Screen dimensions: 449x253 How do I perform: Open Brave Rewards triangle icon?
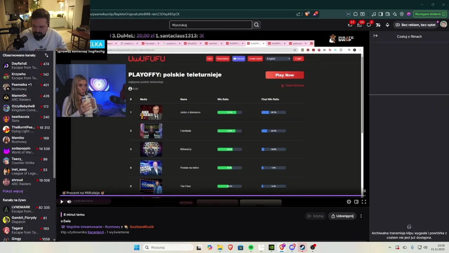tap(315, 14)
